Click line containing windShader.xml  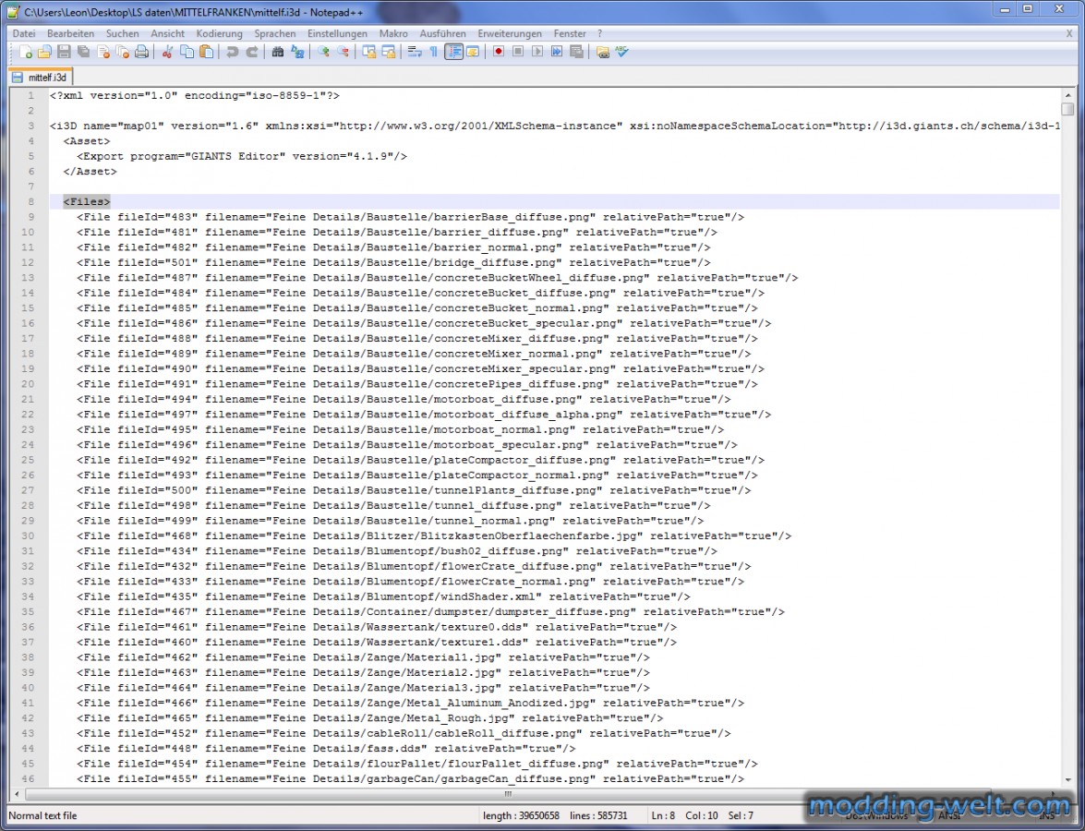383,596
